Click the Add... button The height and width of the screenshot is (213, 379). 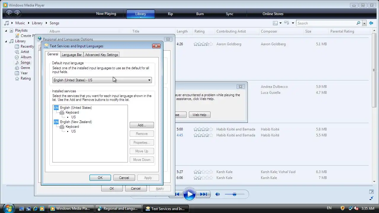point(142,125)
